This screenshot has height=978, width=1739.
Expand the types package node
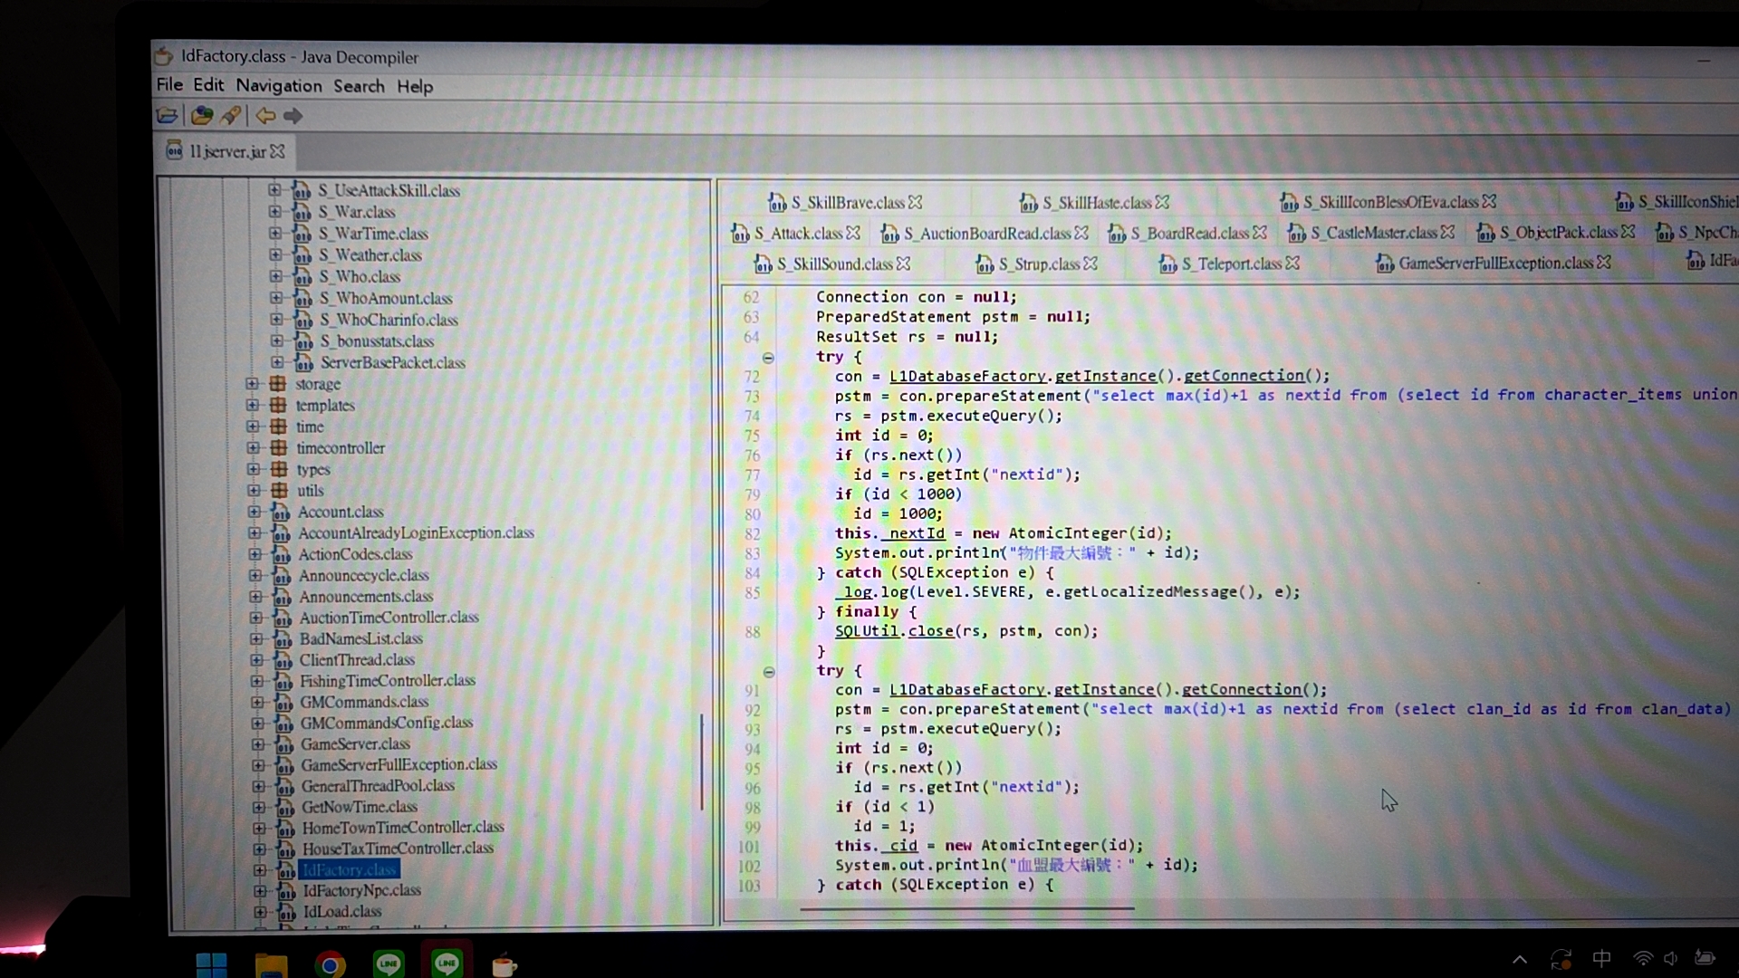click(254, 469)
